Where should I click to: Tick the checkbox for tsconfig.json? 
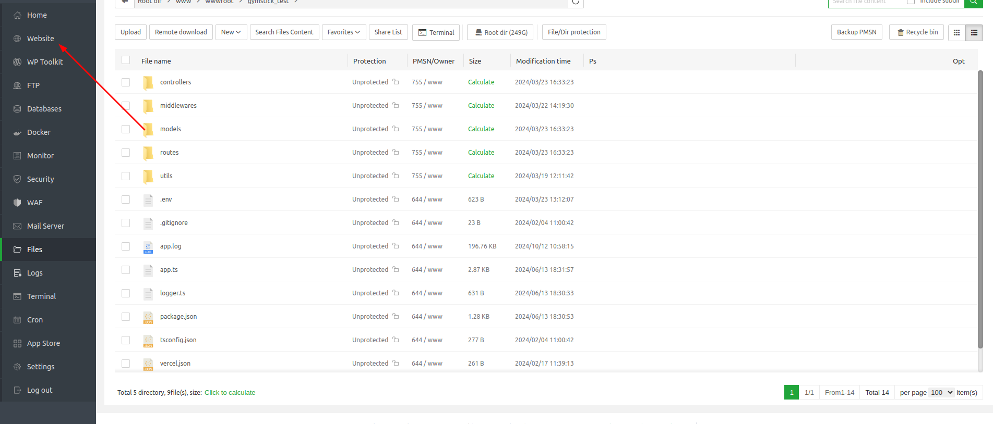pos(126,340)
